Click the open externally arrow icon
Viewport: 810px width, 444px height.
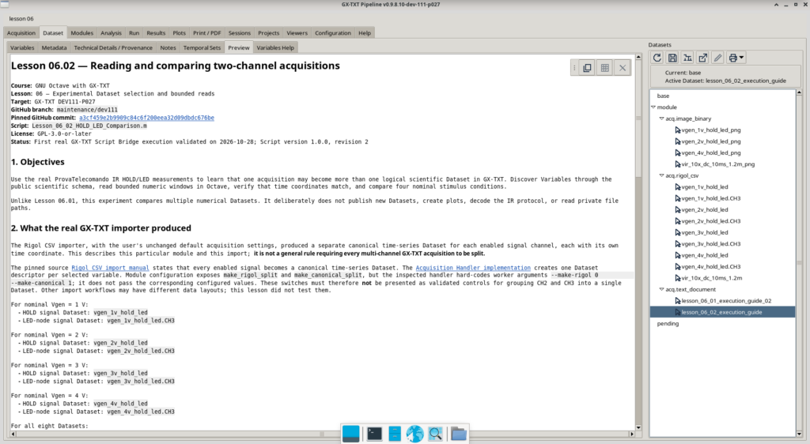pos(702,58)
